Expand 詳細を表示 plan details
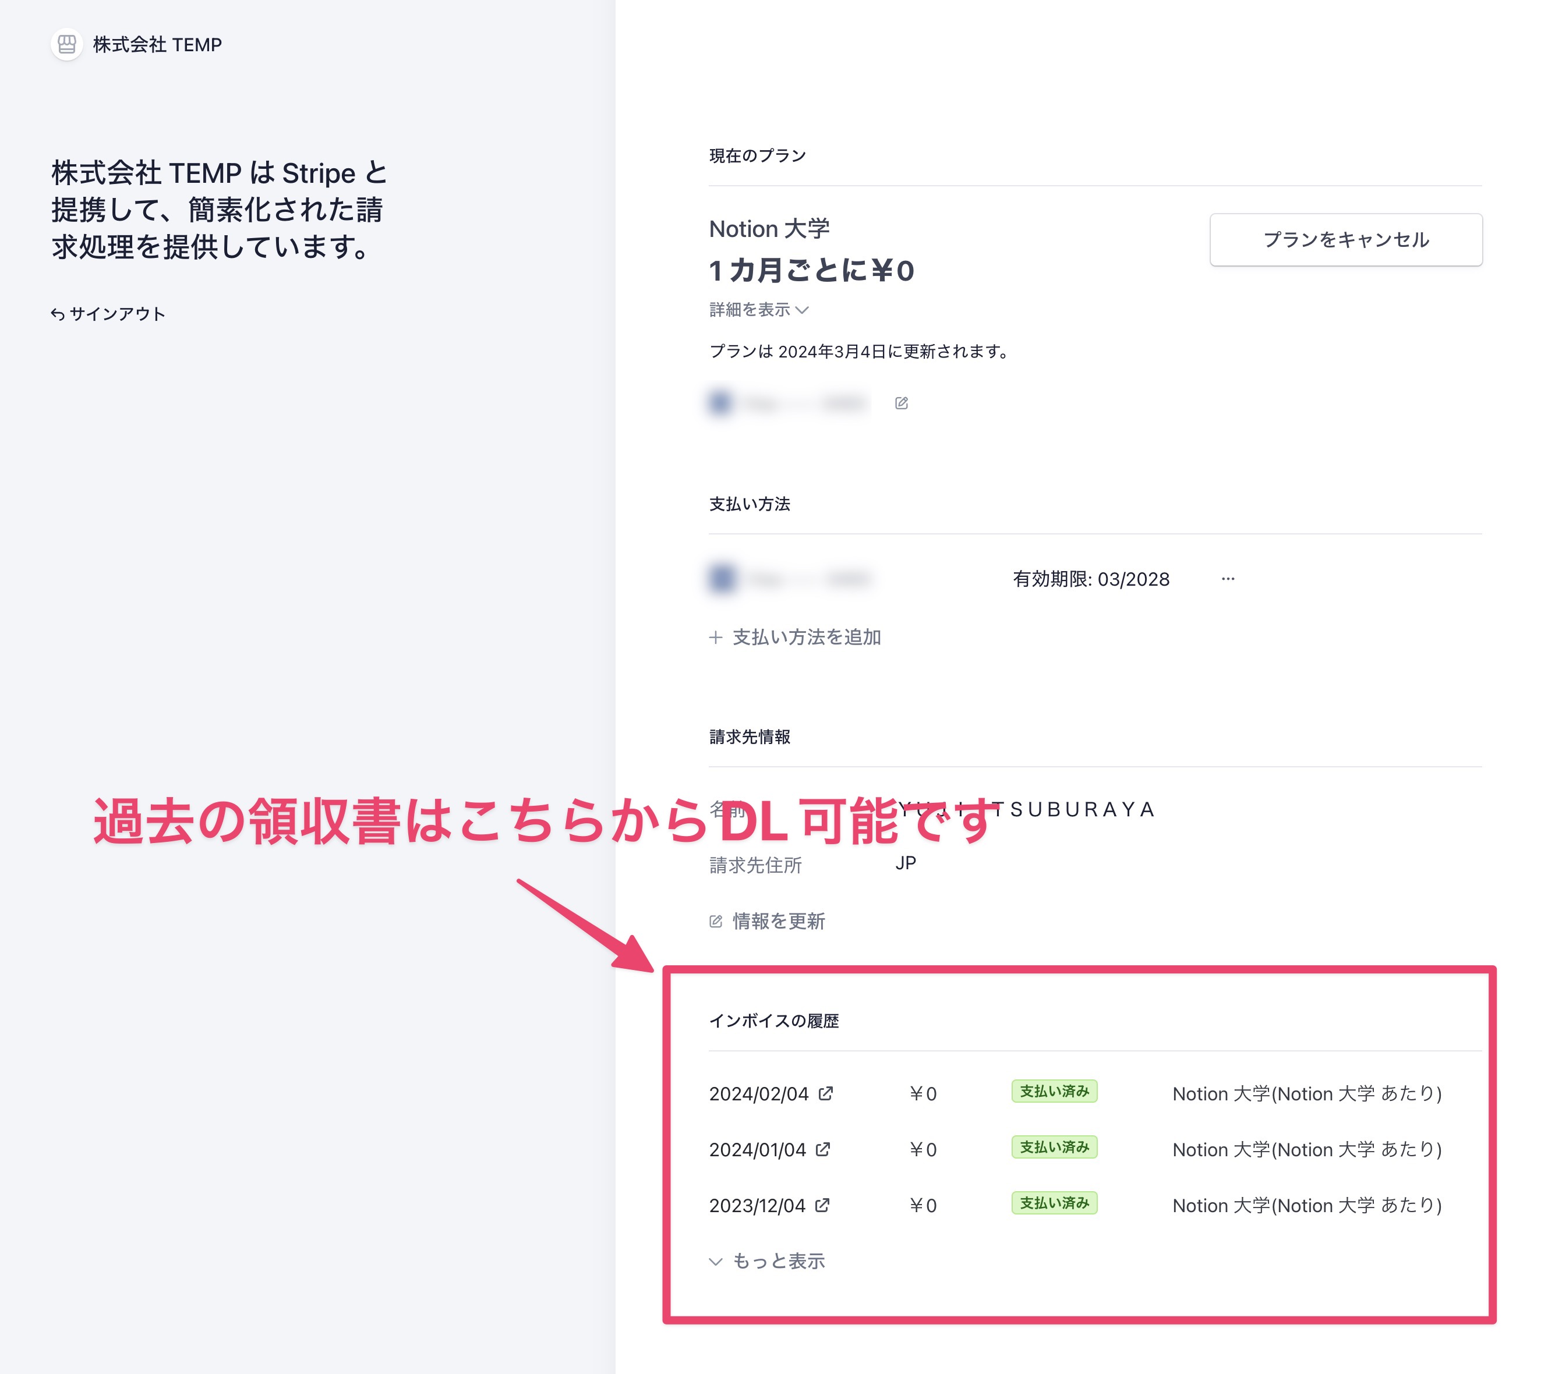 coord(758,310)
